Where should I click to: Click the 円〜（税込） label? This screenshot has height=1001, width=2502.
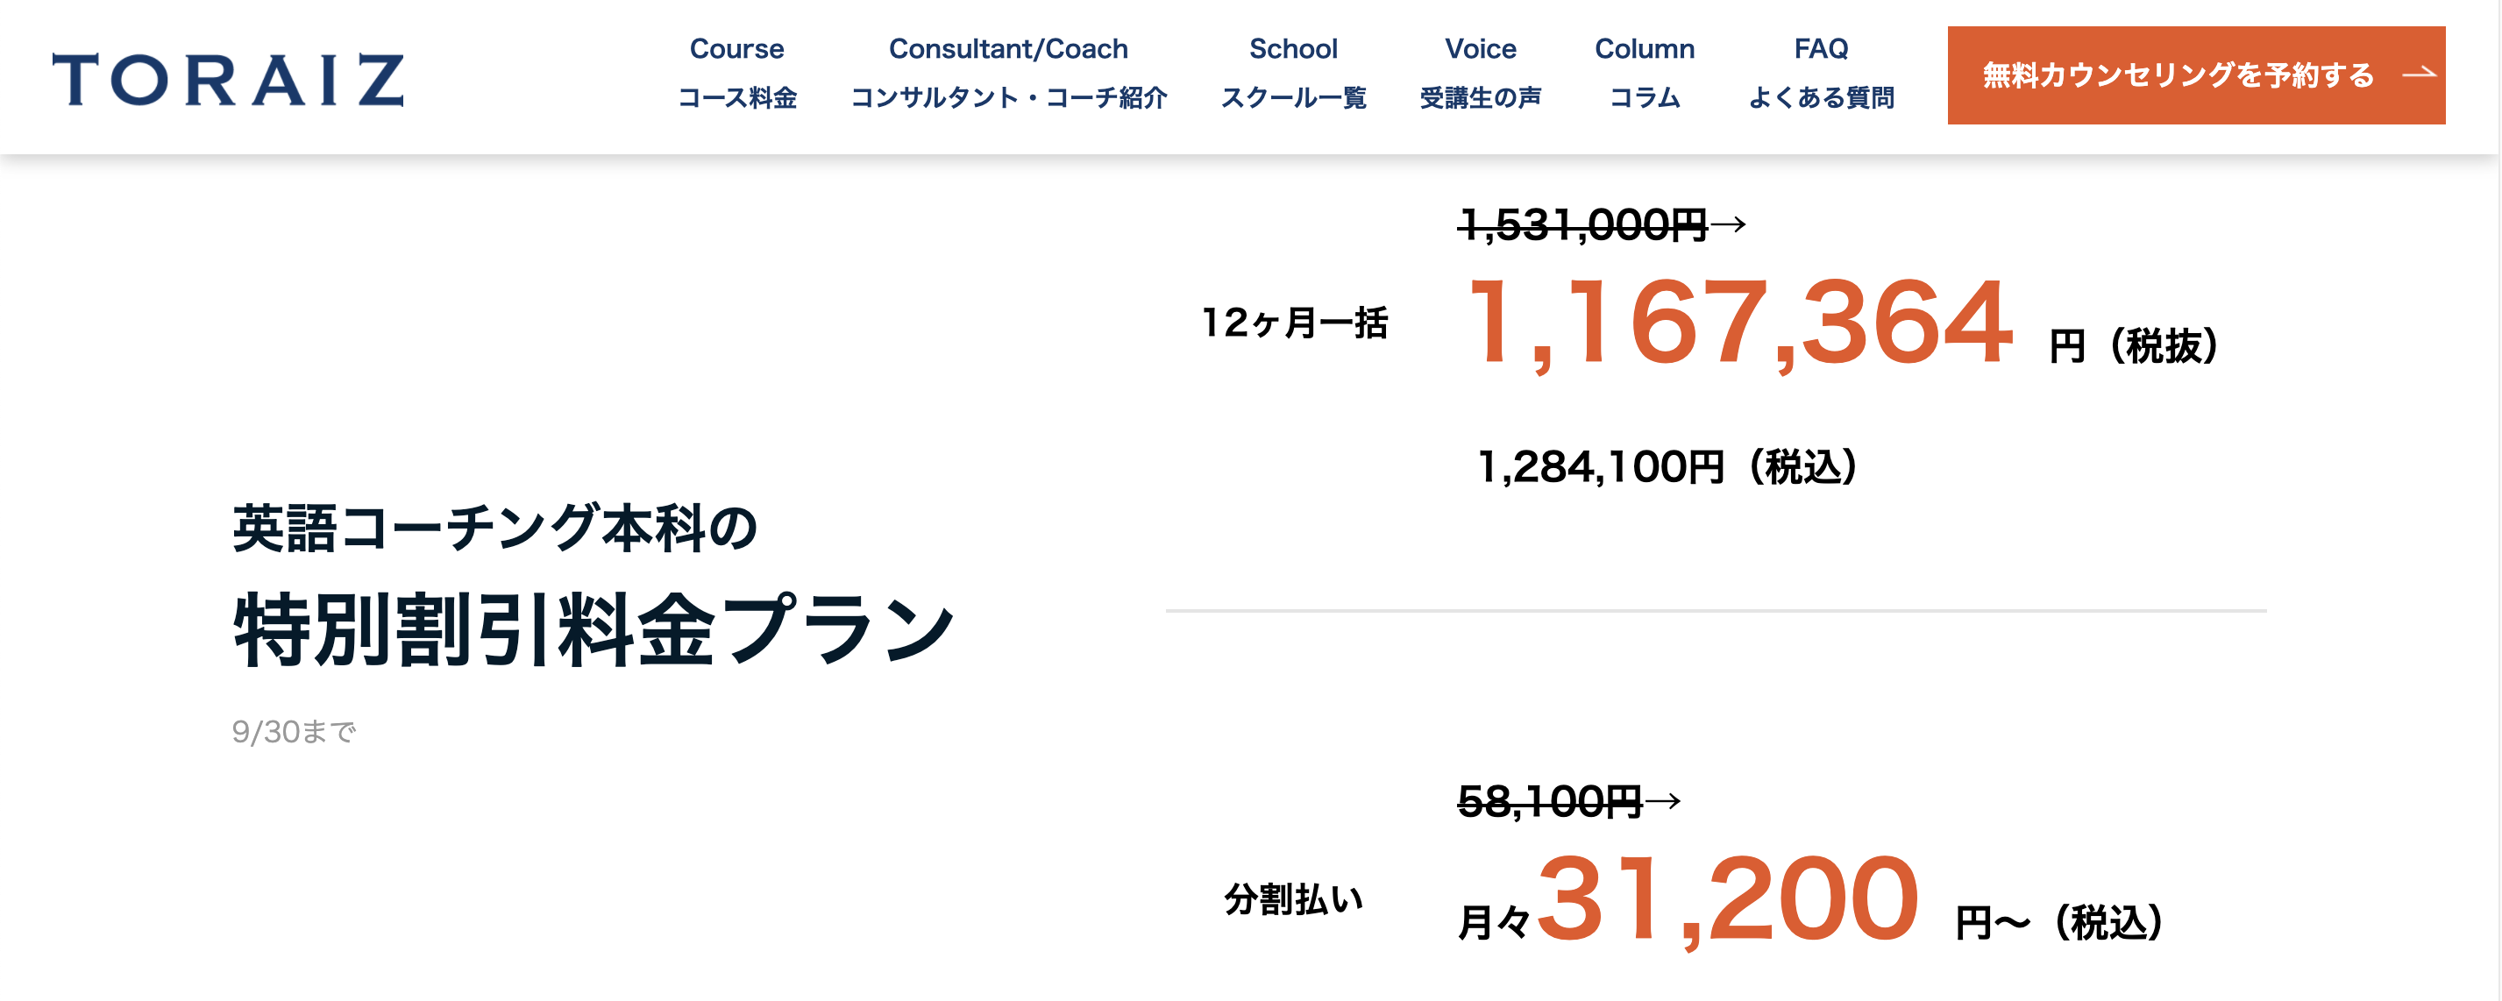pyautogui.click(x=2059, y=922)
